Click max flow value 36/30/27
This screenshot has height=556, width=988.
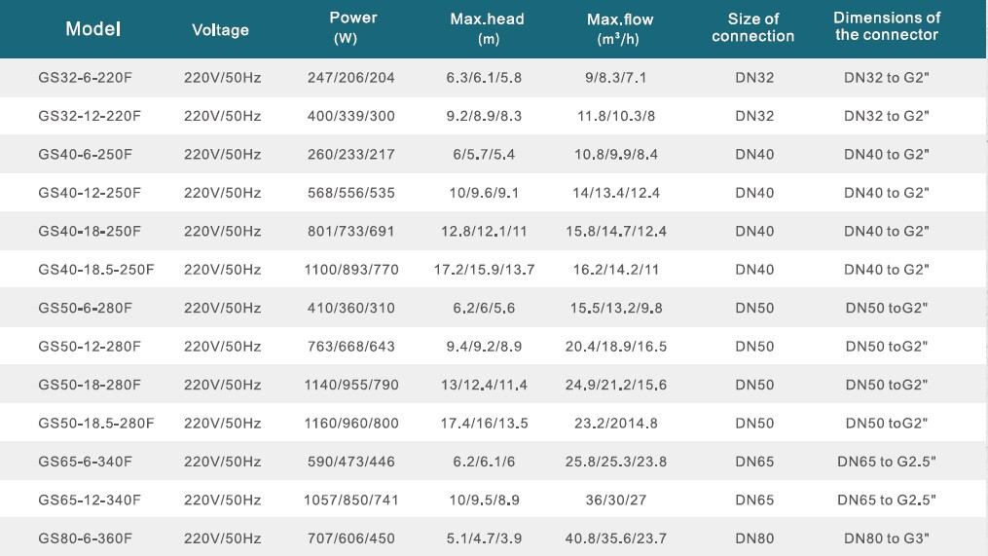(x=615, y=500)
